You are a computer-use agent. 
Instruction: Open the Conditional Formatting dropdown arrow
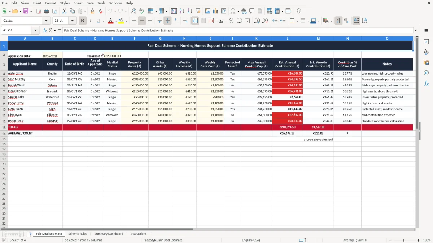click(x=331, y=21)
